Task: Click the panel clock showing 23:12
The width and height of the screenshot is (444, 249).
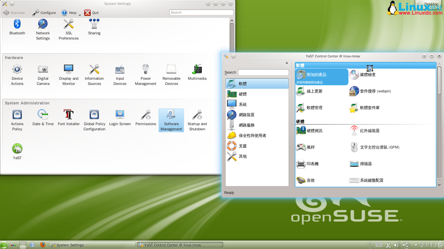Action: [x=428, y=245]
